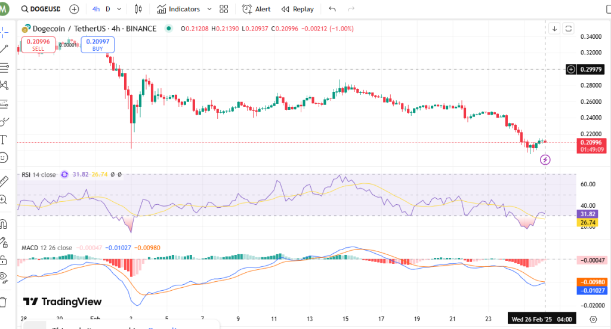Open the pattern drawing tools

tap(4, 85)
